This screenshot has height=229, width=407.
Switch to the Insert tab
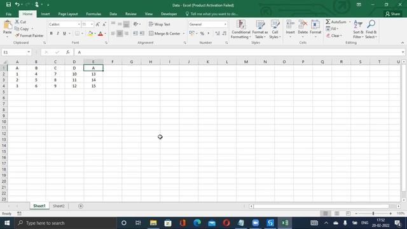[x=45, y=14]
